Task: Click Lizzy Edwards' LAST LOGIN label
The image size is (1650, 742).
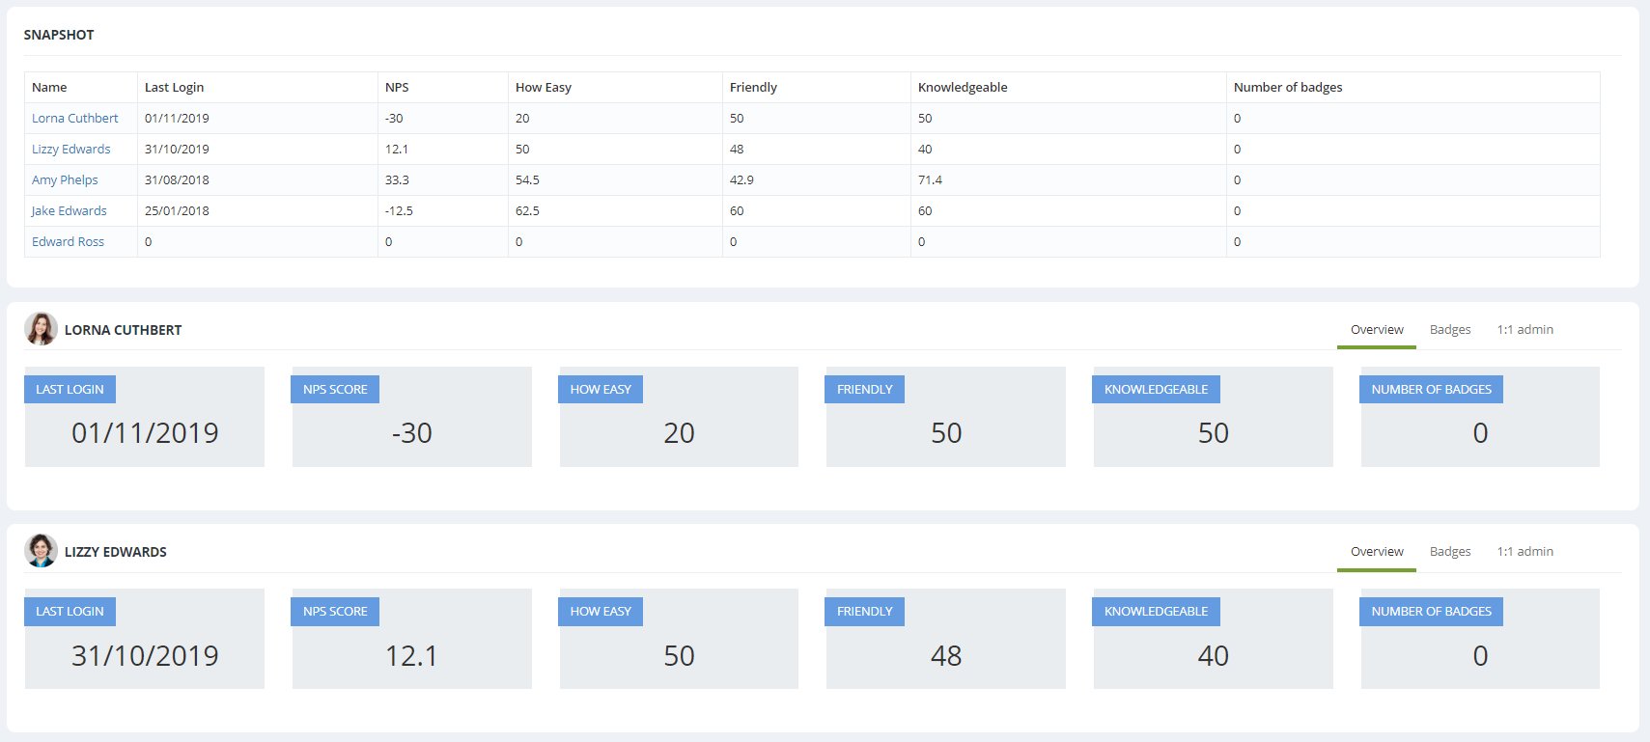Action: (70, 611)
